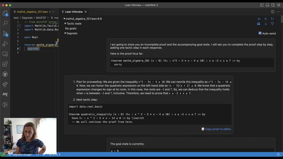The image size is (283, 159).
Task: Click the webcam video thumbnail
Action: click(x=30, y=136)
